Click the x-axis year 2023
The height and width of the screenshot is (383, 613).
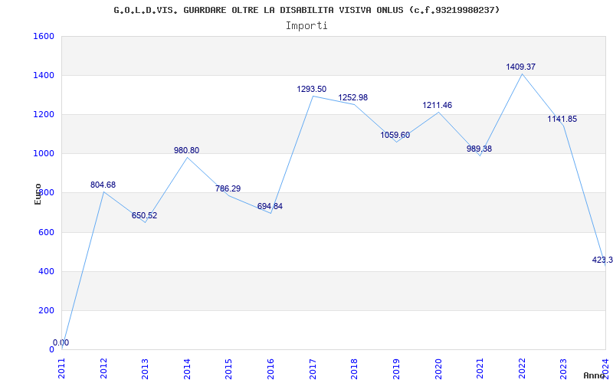pos(564,368)
